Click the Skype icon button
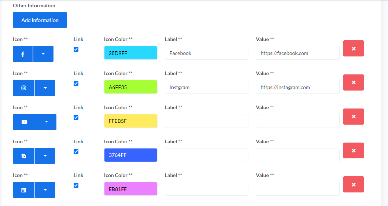Image resolution: width=388 pixels, height=206 pixels. point(24,156)
